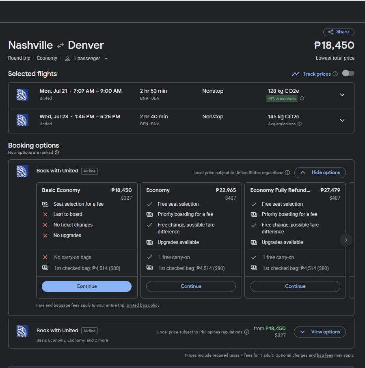This screenshot has height=368, width=365.
Task: Click the X icon next to No ticket changes
Action: pyautogui.click(x=45, y=225)
